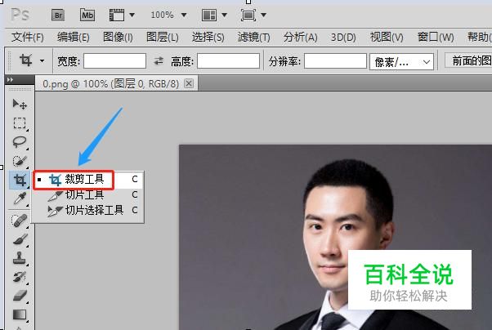The width and height of the screenshot is (492, 330).
Task: Select the Spot Healing Brush tool
Action: (20, 221)
